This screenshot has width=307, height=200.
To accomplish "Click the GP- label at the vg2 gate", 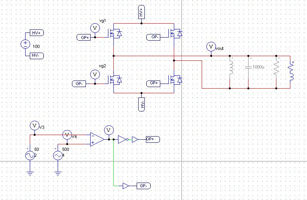I will [x=79, y=84].
